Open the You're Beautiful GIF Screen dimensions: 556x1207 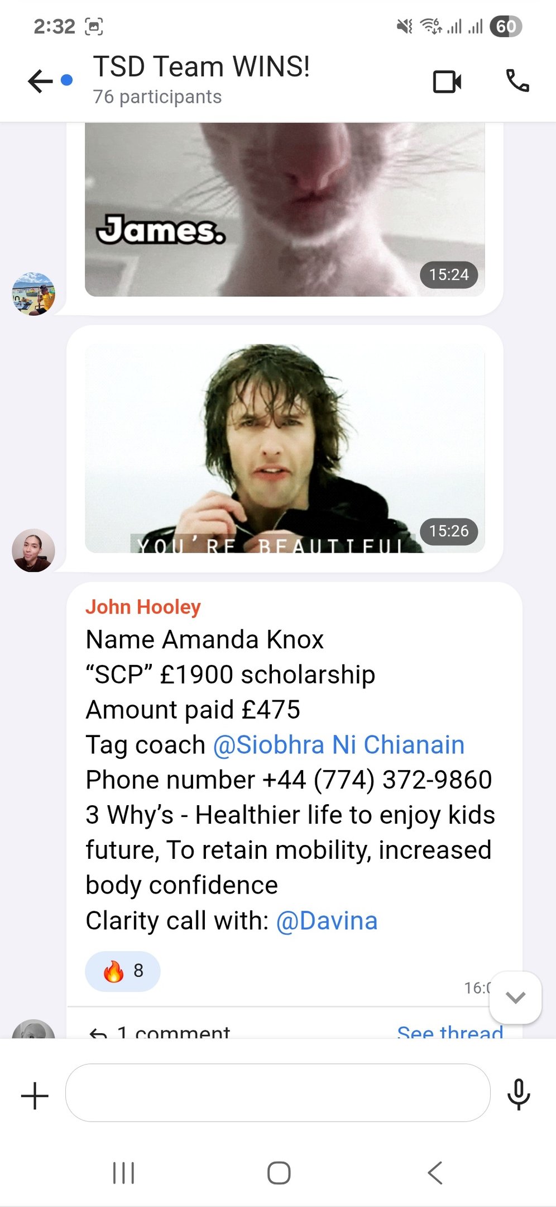pos(285,448)
